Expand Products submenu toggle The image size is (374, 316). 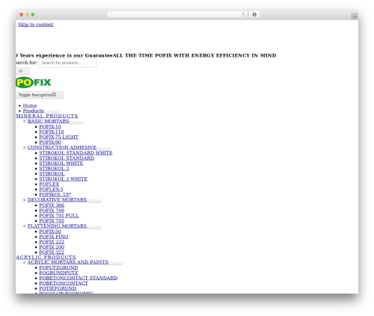(x=51, y=112)
